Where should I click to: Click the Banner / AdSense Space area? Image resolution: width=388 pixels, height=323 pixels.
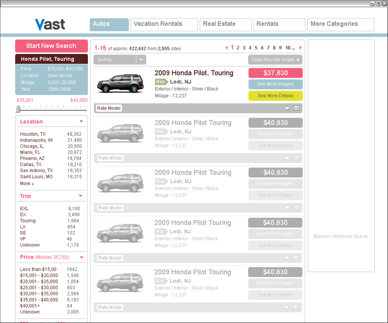tap(341, 156)
